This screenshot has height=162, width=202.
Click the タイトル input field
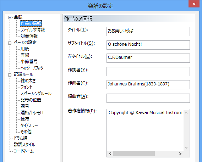click(148, 32)
